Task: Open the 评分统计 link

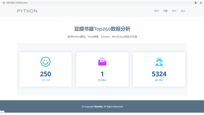Action: coord(102,80)
